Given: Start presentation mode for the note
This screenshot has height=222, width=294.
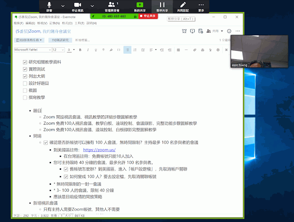Looking at the screenshot, I should click(192, 31).
